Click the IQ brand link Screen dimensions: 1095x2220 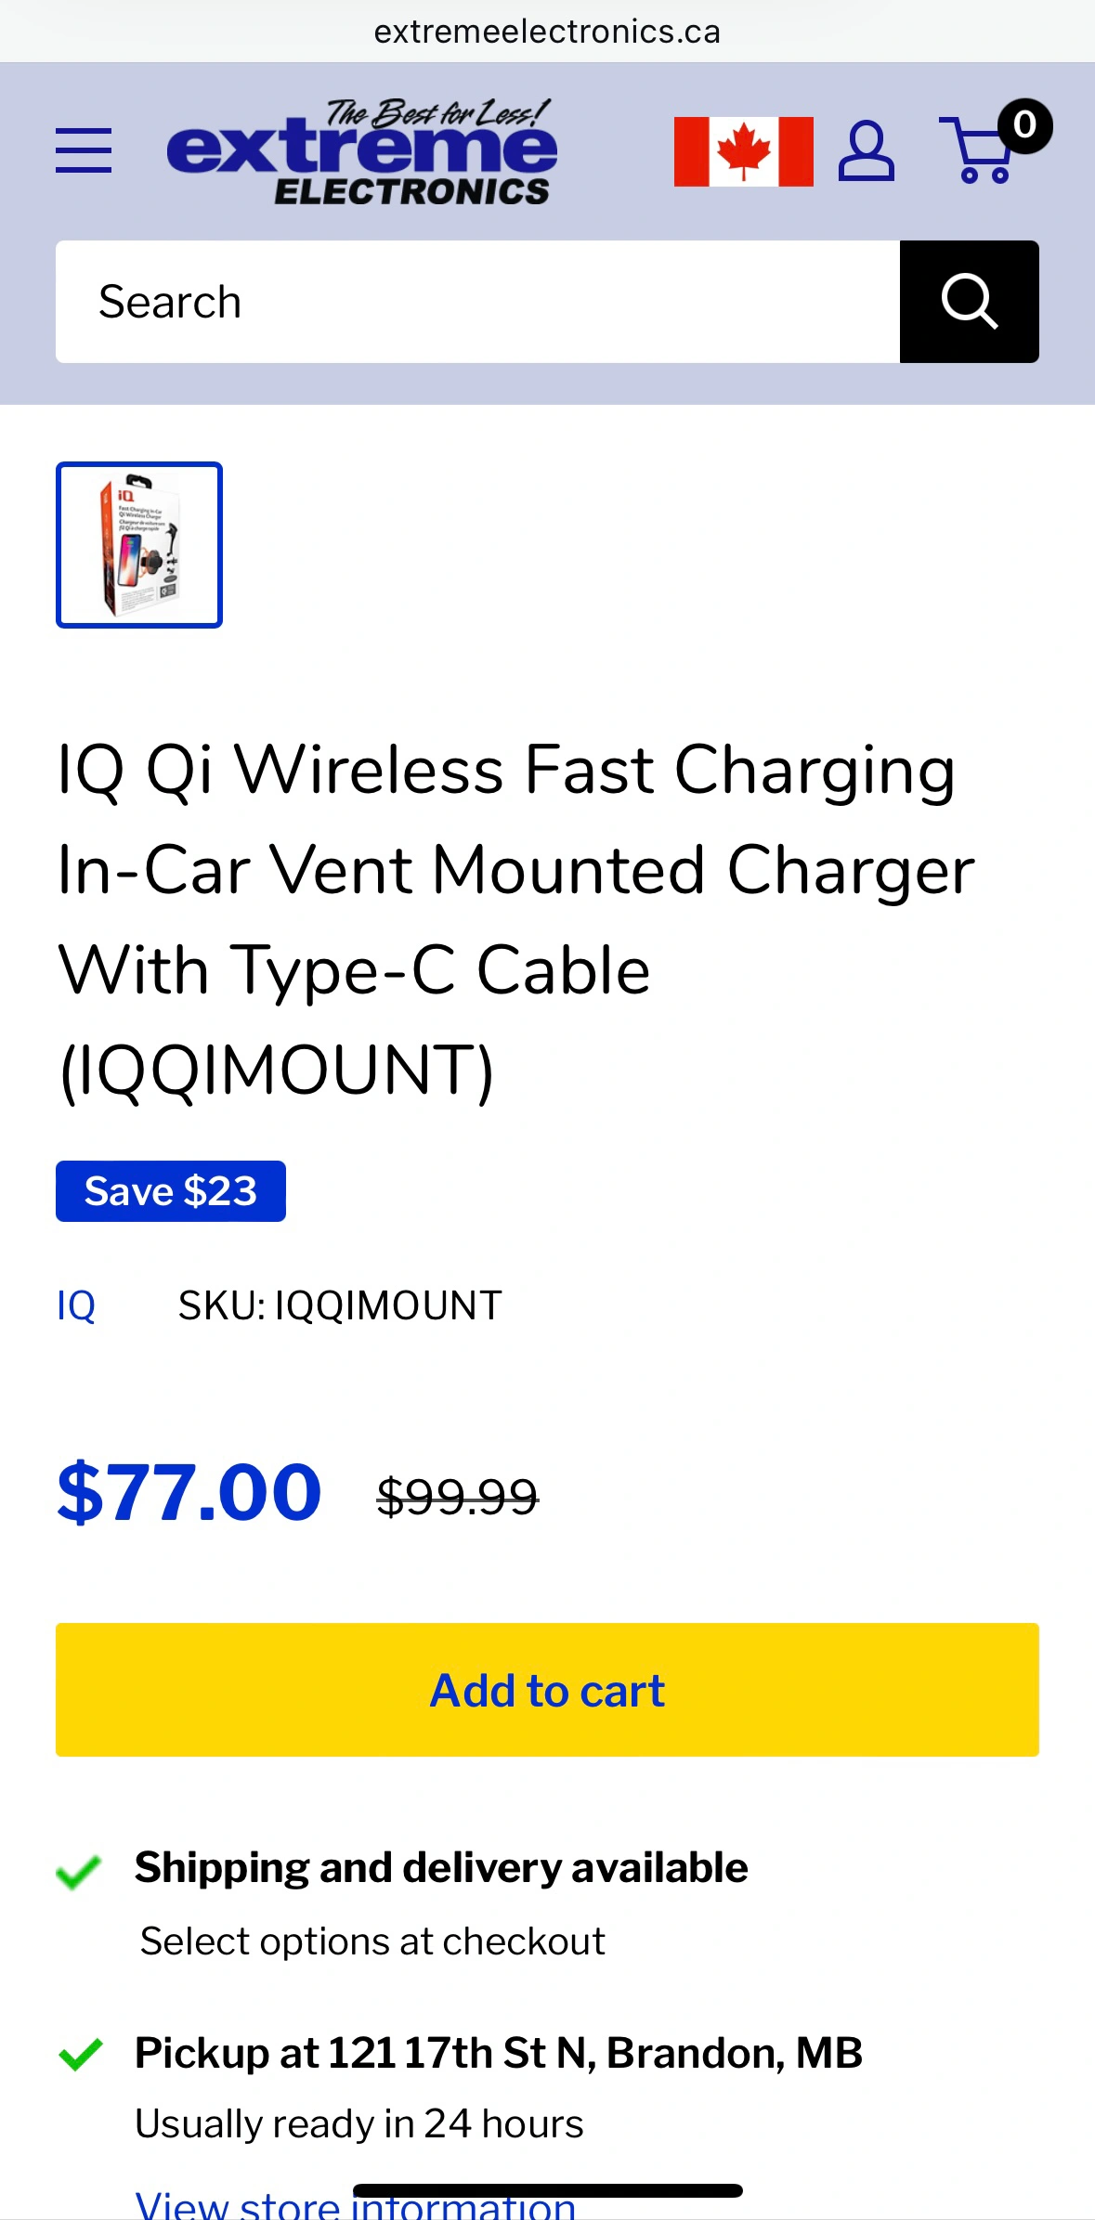76,1305
